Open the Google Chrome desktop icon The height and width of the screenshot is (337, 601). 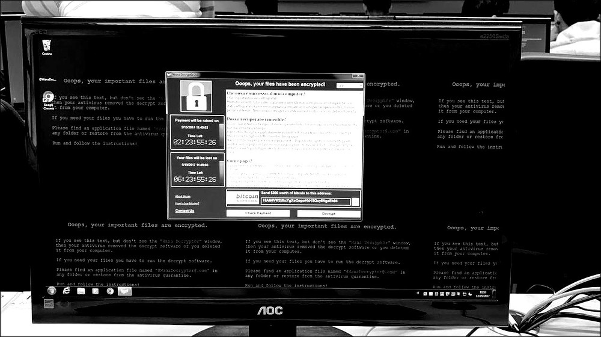pyautogui.click(x=48, y=100)
